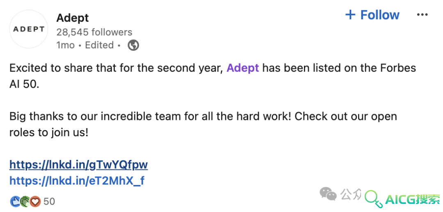Click the blue thumbs-up like reaction icon
The image size is (443, 212).
(x=14, y=201)
